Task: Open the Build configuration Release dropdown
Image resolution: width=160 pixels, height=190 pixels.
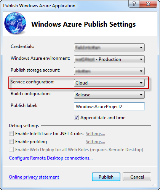Action: click(109, 95)
